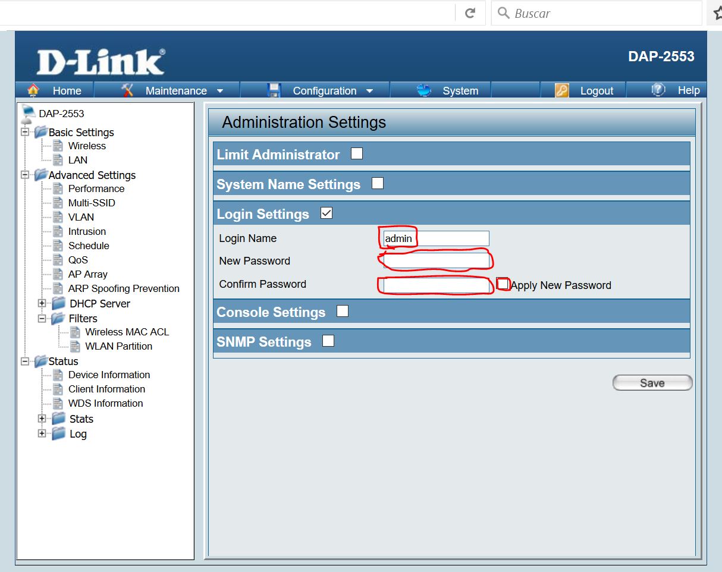
Task: Click the page icon beside Wireless
Action: point(58,146)
